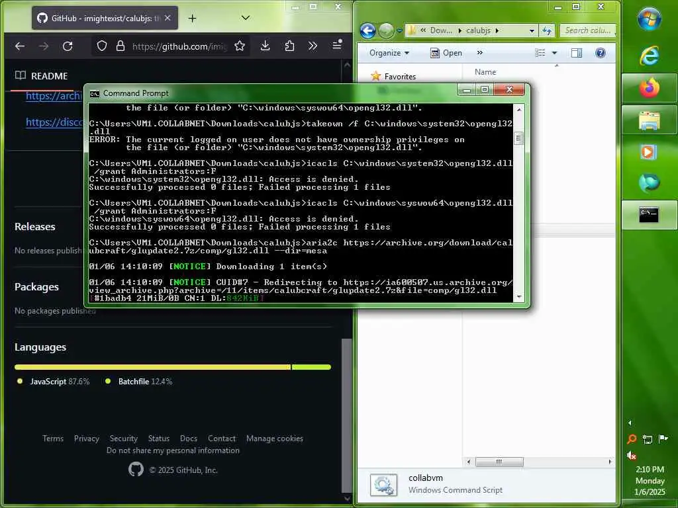Click the Firefox page vertical scrollbar thumb
The width and height of the screenshot is (678, 508).
[x=346, y=415]
